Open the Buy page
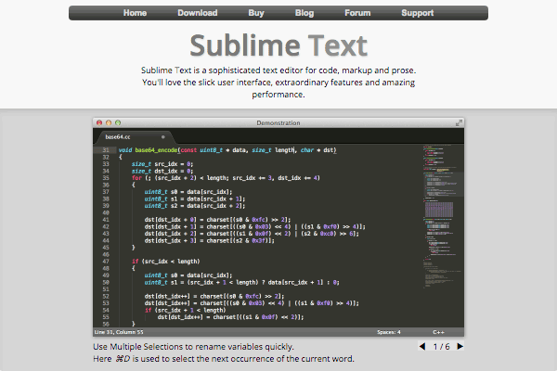Image resolution: width=557 pixels, height=371 pixels. click(256, 13)
